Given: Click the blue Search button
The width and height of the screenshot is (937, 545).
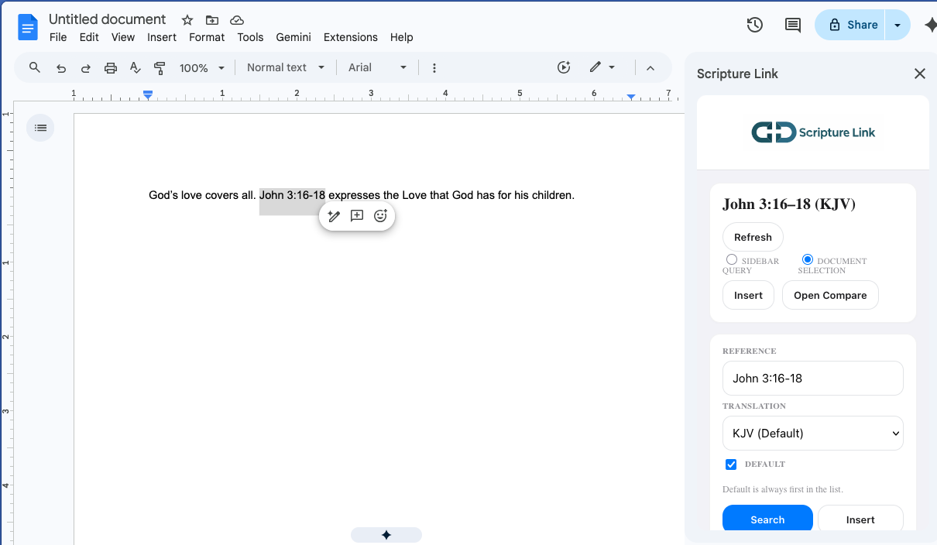Looking at the screenshot, I should (767, 519).
